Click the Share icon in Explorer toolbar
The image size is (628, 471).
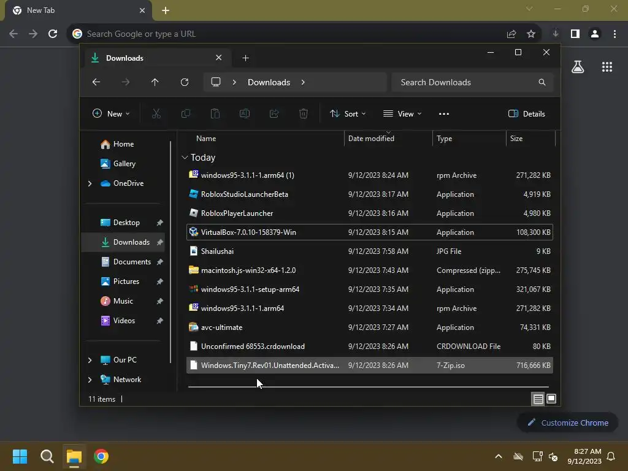(274, 113)
